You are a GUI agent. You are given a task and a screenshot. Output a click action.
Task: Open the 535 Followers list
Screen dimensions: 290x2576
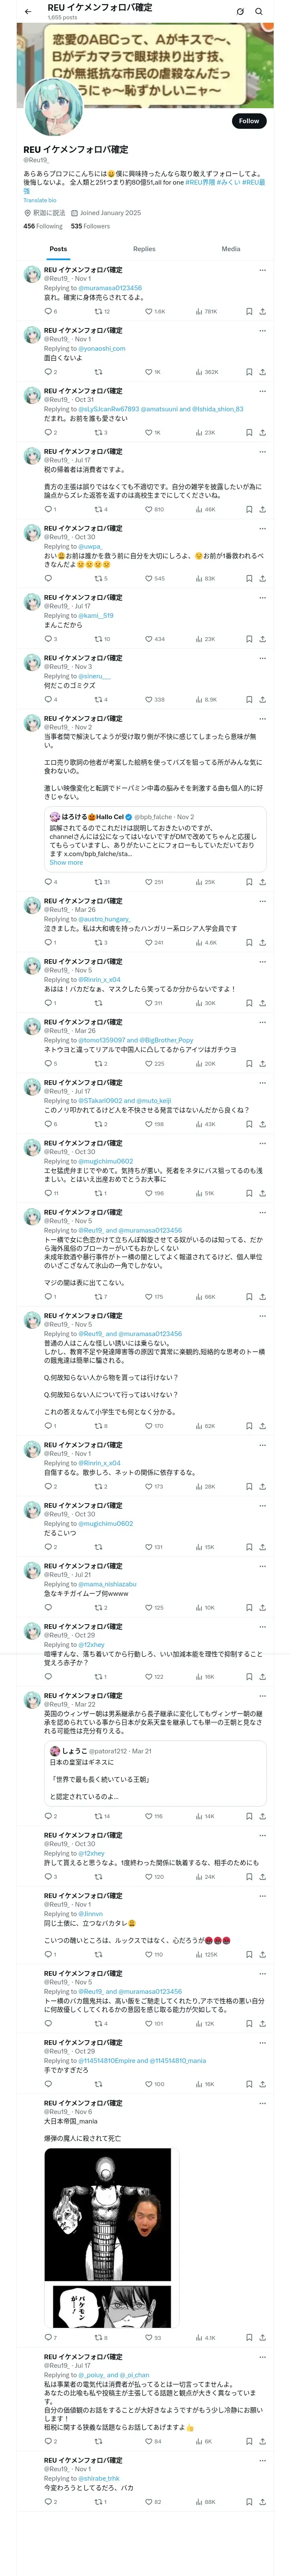point(90,226)
